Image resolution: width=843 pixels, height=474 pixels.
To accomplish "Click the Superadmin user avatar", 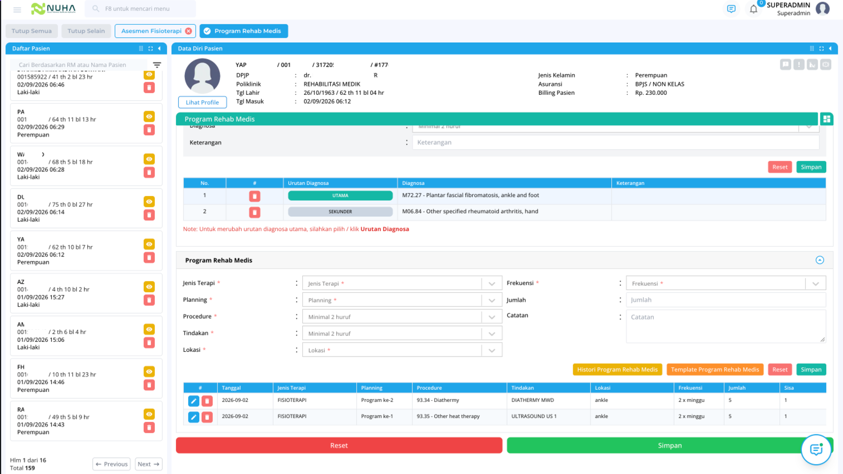I will tap(822, 8).
